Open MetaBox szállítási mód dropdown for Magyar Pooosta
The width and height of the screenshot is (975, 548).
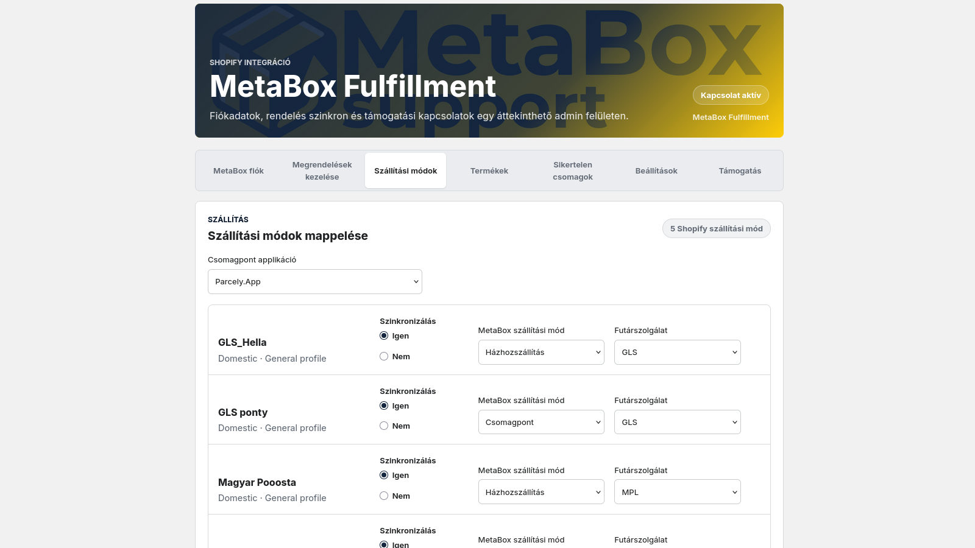541,492
